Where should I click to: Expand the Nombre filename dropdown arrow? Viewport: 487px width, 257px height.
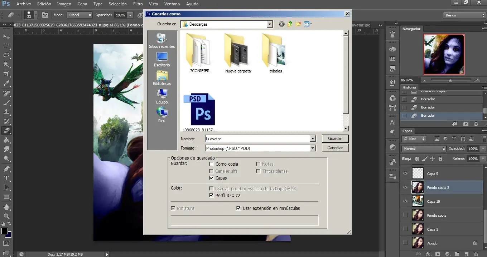313,138
